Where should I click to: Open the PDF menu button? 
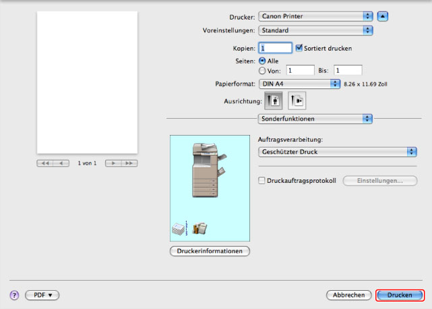[42, 296]
